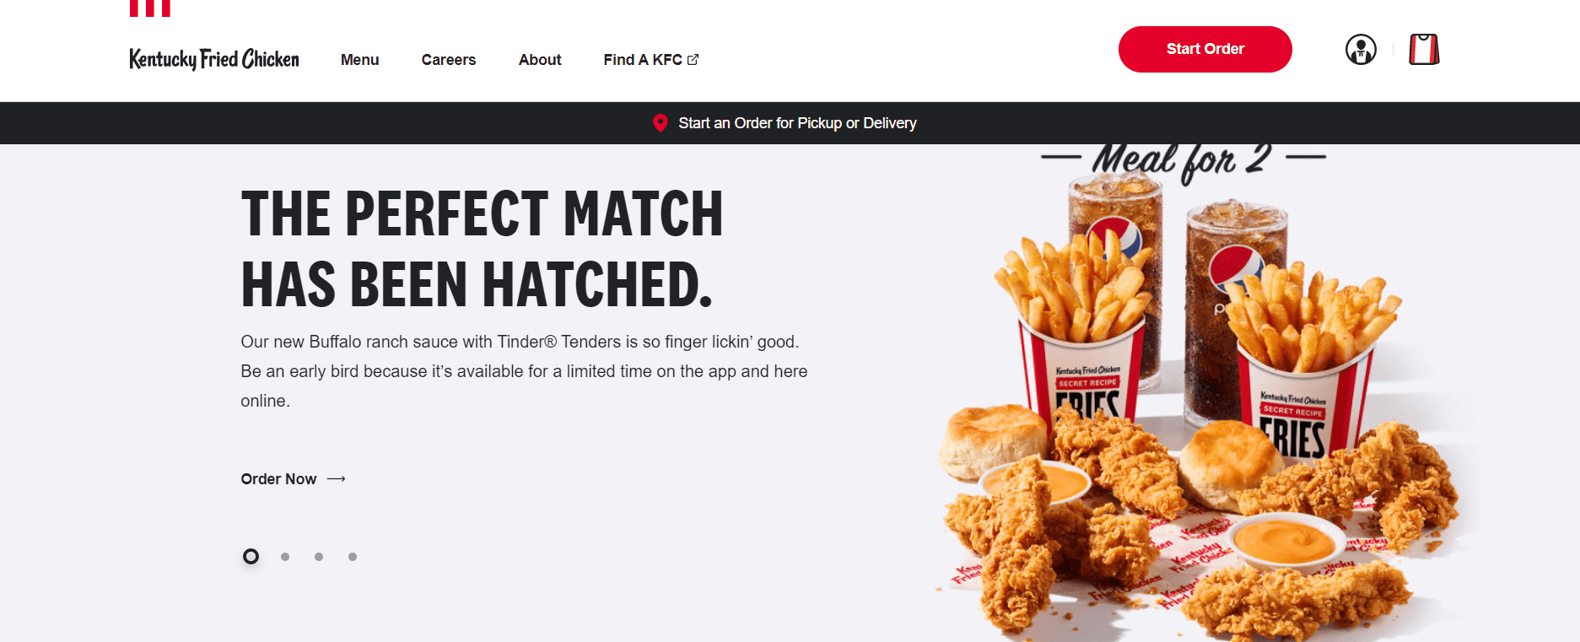Image resolution: width=1580 pixels, height=642 pixels.
Task: Go to the About page
Action: (x=540, y=60)
